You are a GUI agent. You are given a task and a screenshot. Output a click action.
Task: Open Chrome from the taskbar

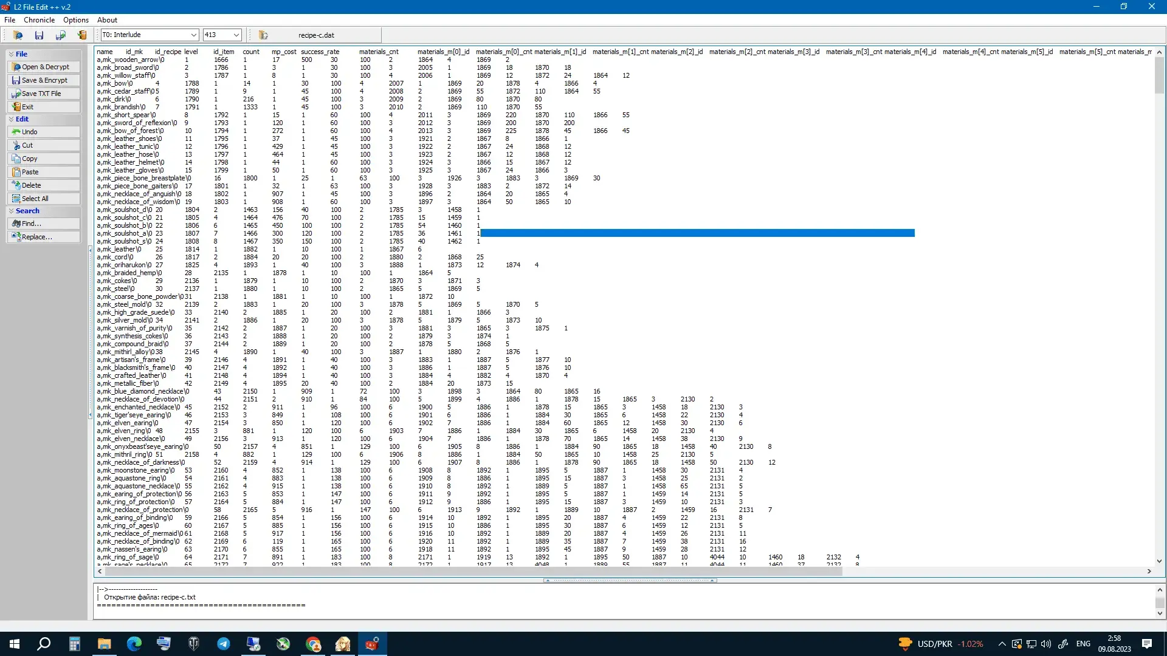(313, 644)
